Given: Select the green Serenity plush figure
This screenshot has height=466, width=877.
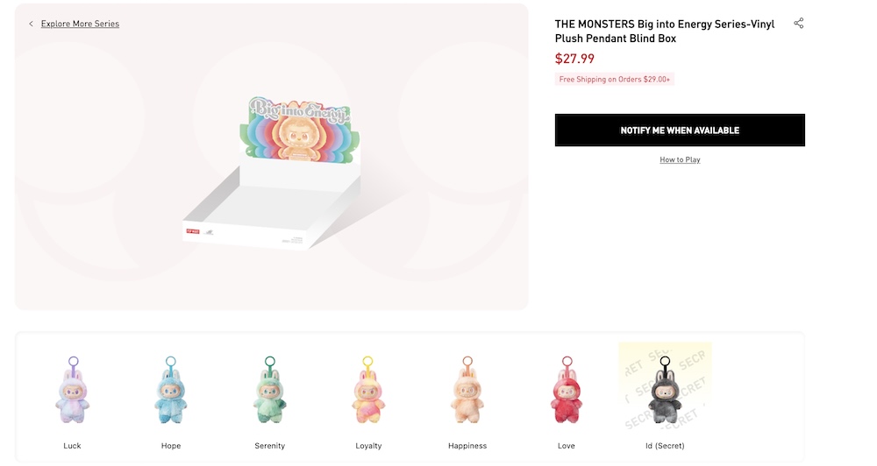Looking at the screenshot, I should point(269,390).
